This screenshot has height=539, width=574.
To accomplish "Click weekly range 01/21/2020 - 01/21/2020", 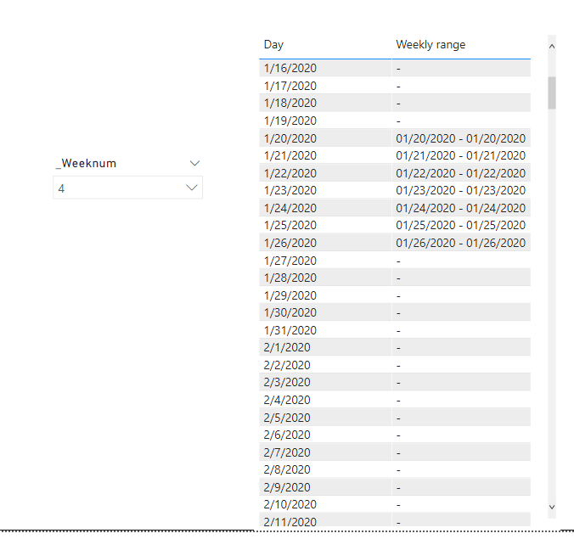I will (460, 155).
